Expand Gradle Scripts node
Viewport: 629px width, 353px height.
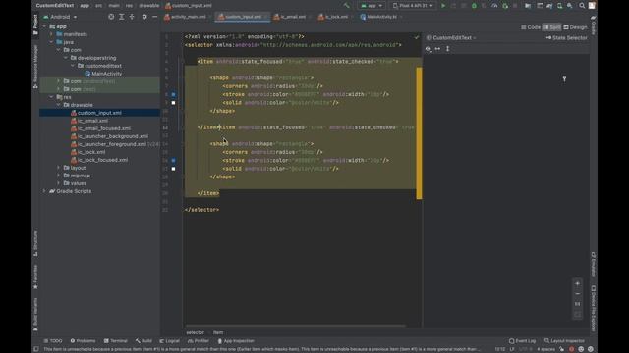pyautogui.click(x=44, y=191)
